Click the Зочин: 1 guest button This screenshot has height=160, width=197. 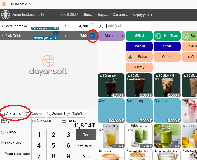[x=56, y=114]
